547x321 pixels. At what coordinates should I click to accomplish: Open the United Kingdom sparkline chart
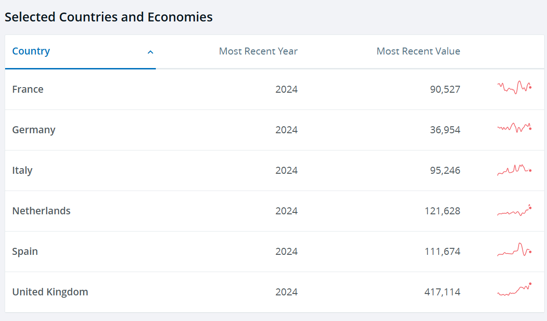pos(514,290)
